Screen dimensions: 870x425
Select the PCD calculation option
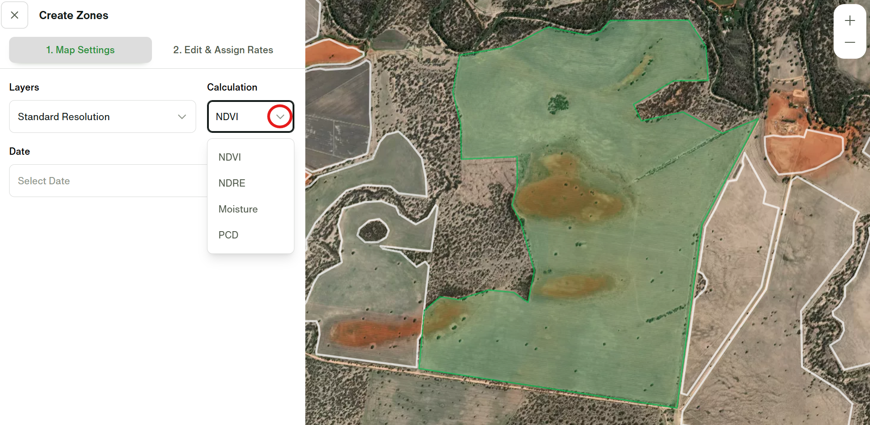(228, 235)
